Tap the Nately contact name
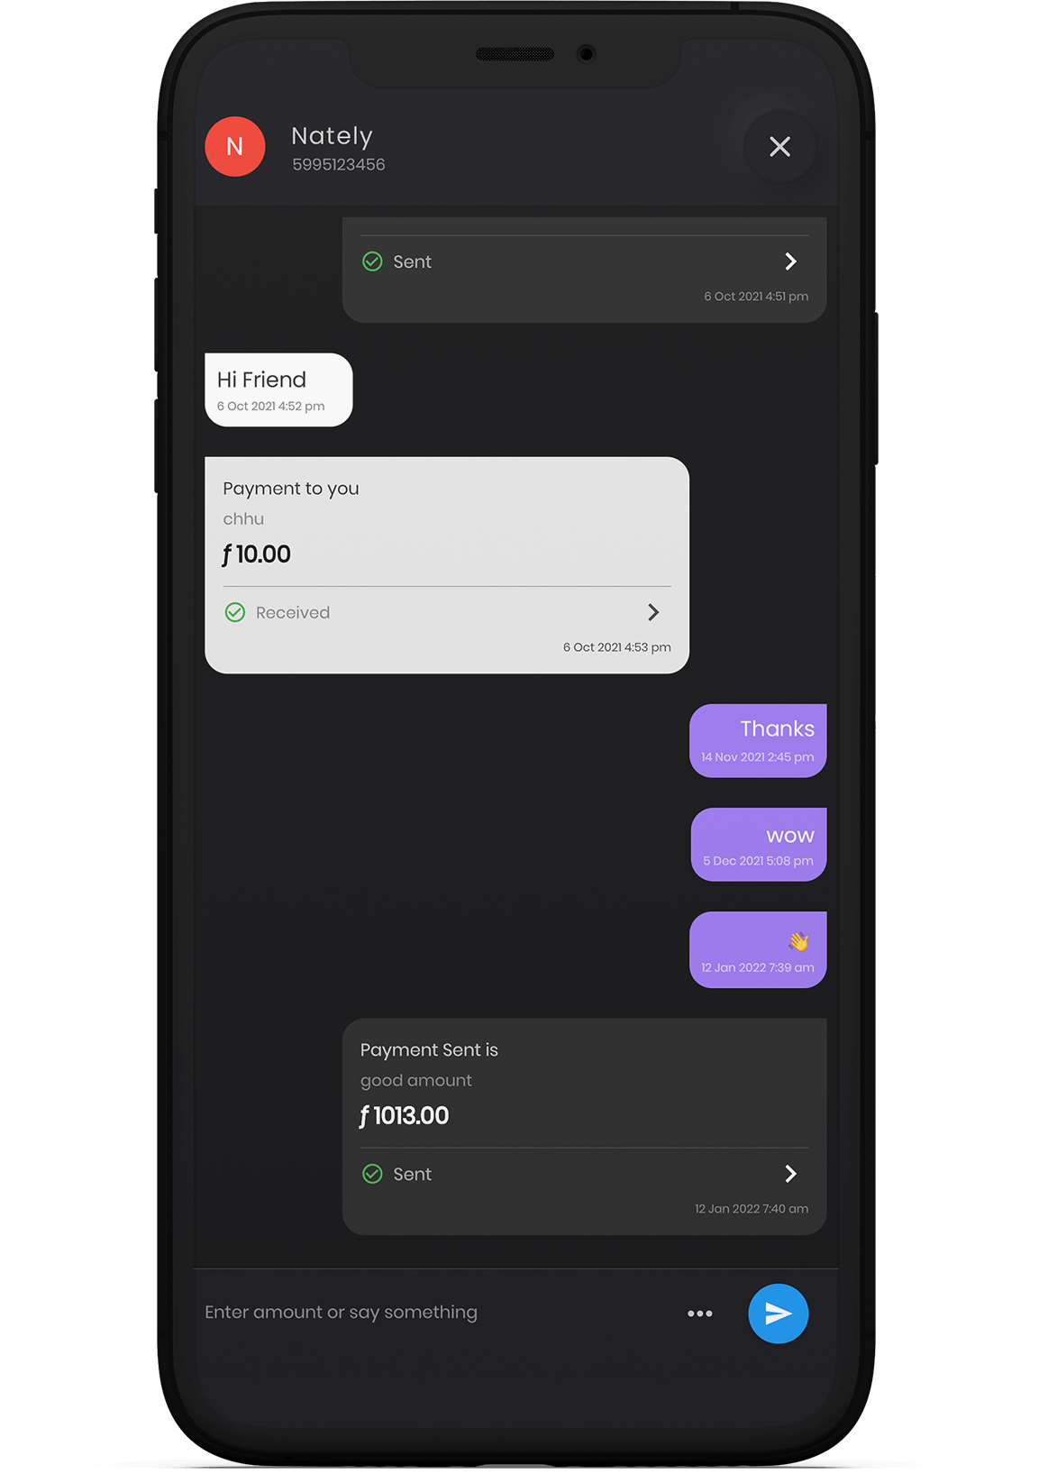Viewport: 1039px width, 1474px height. click(x=332, y=136)
